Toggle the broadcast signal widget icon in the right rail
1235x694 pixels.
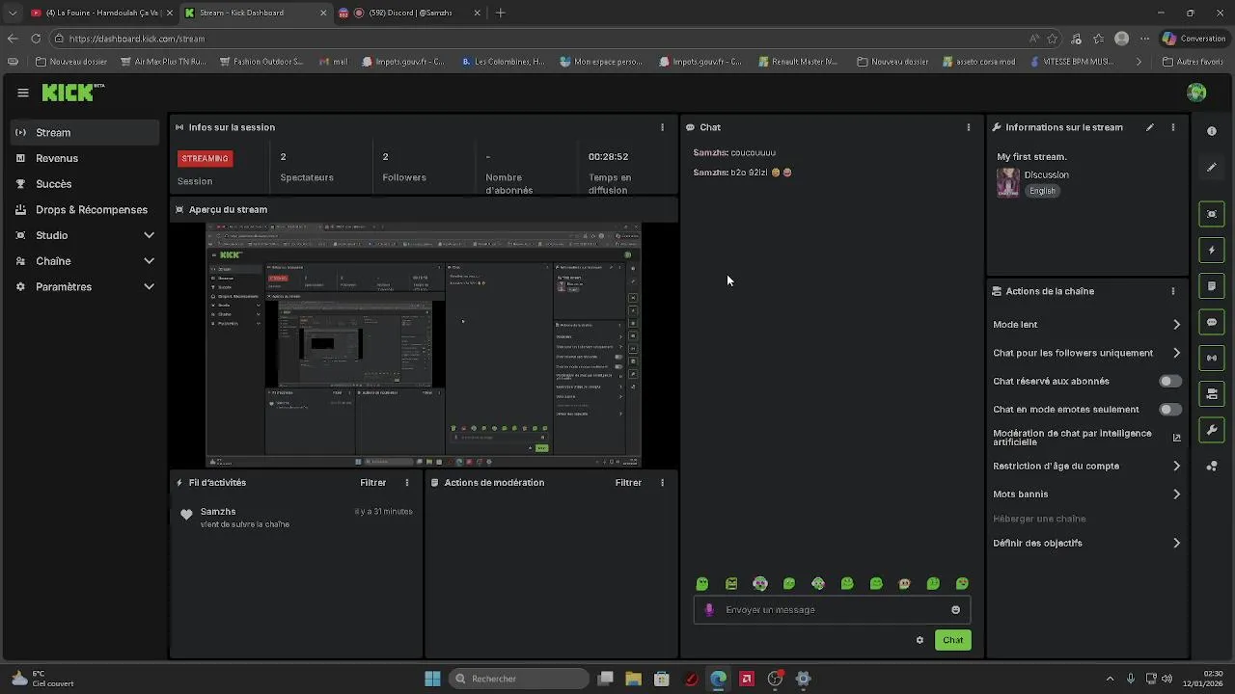tap(1212, 358)
